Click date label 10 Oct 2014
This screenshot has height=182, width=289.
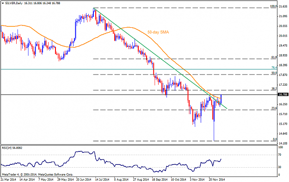[x=178, y=179]
